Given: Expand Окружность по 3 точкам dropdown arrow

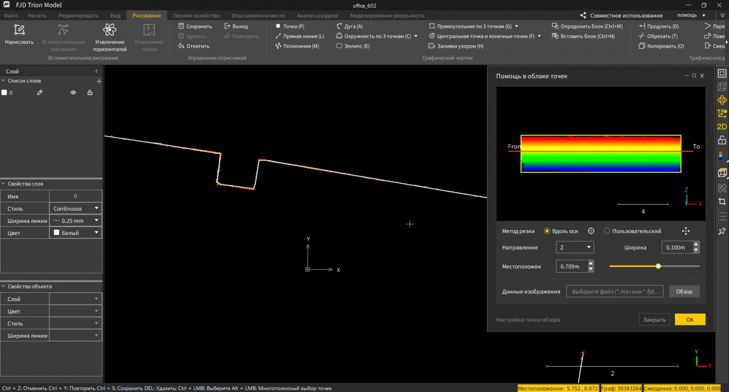Looking at the screenshot, I should pos(416,36).
